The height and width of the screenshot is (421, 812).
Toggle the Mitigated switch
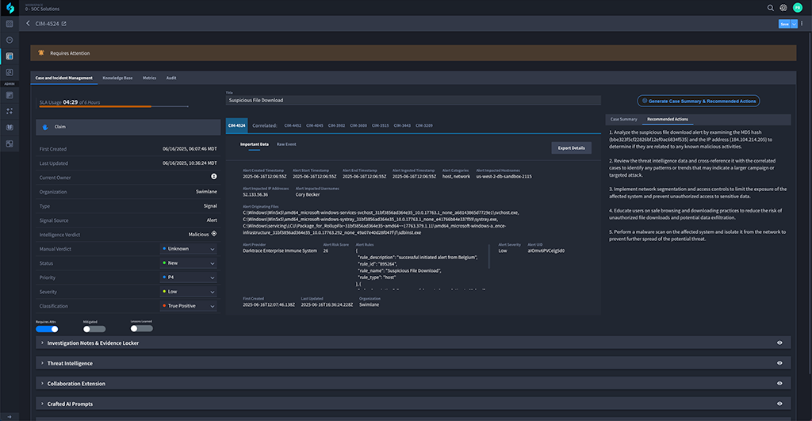point(94,329)
